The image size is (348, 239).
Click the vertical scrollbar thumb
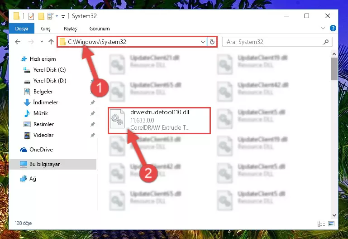click(334, 69)
